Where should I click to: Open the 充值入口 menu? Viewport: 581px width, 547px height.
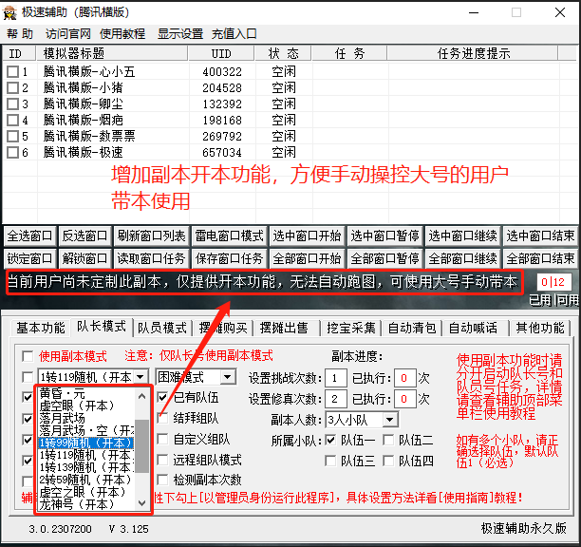click(234, 34)
